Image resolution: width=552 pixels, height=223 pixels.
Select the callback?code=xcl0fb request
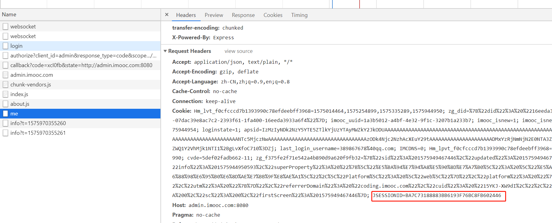point(80,65)
